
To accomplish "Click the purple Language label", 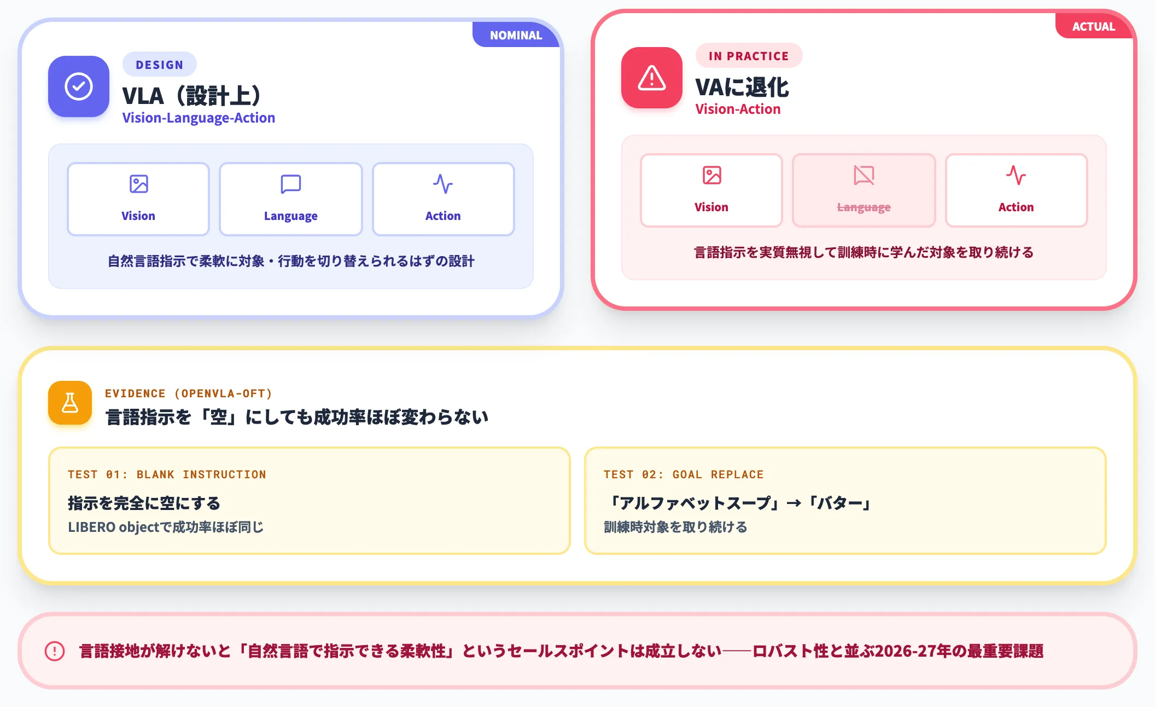I will 291,216.
